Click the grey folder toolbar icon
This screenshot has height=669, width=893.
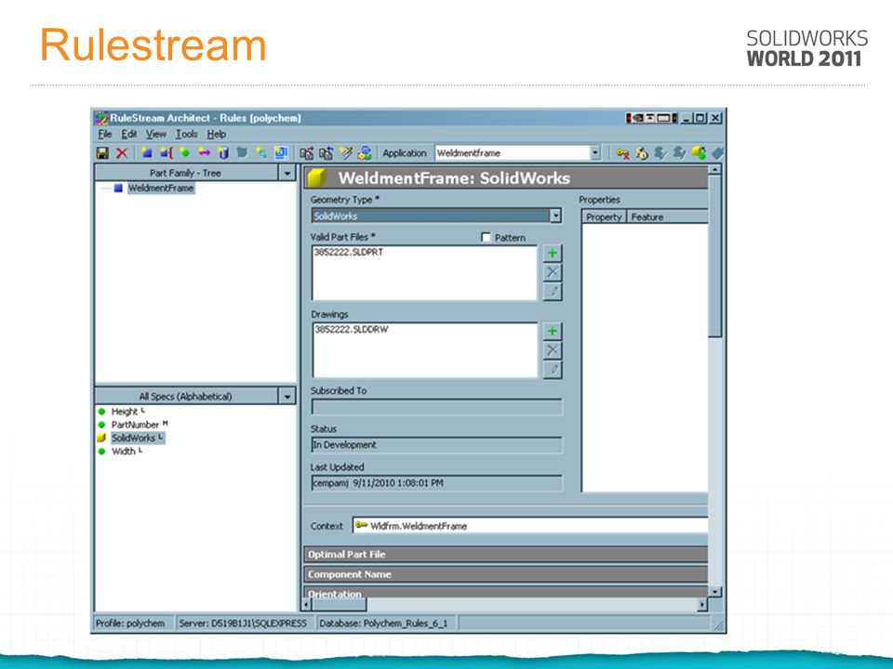pos(242,152)
